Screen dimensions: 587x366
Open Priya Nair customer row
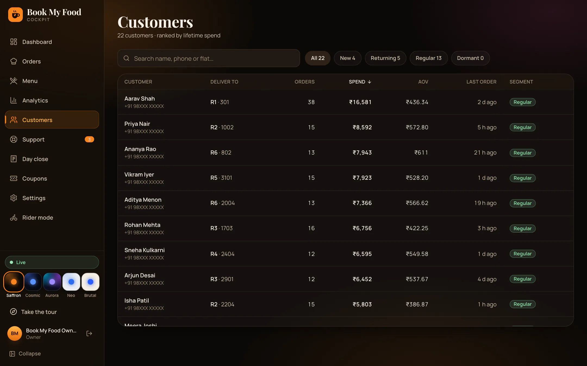[345, 127]
